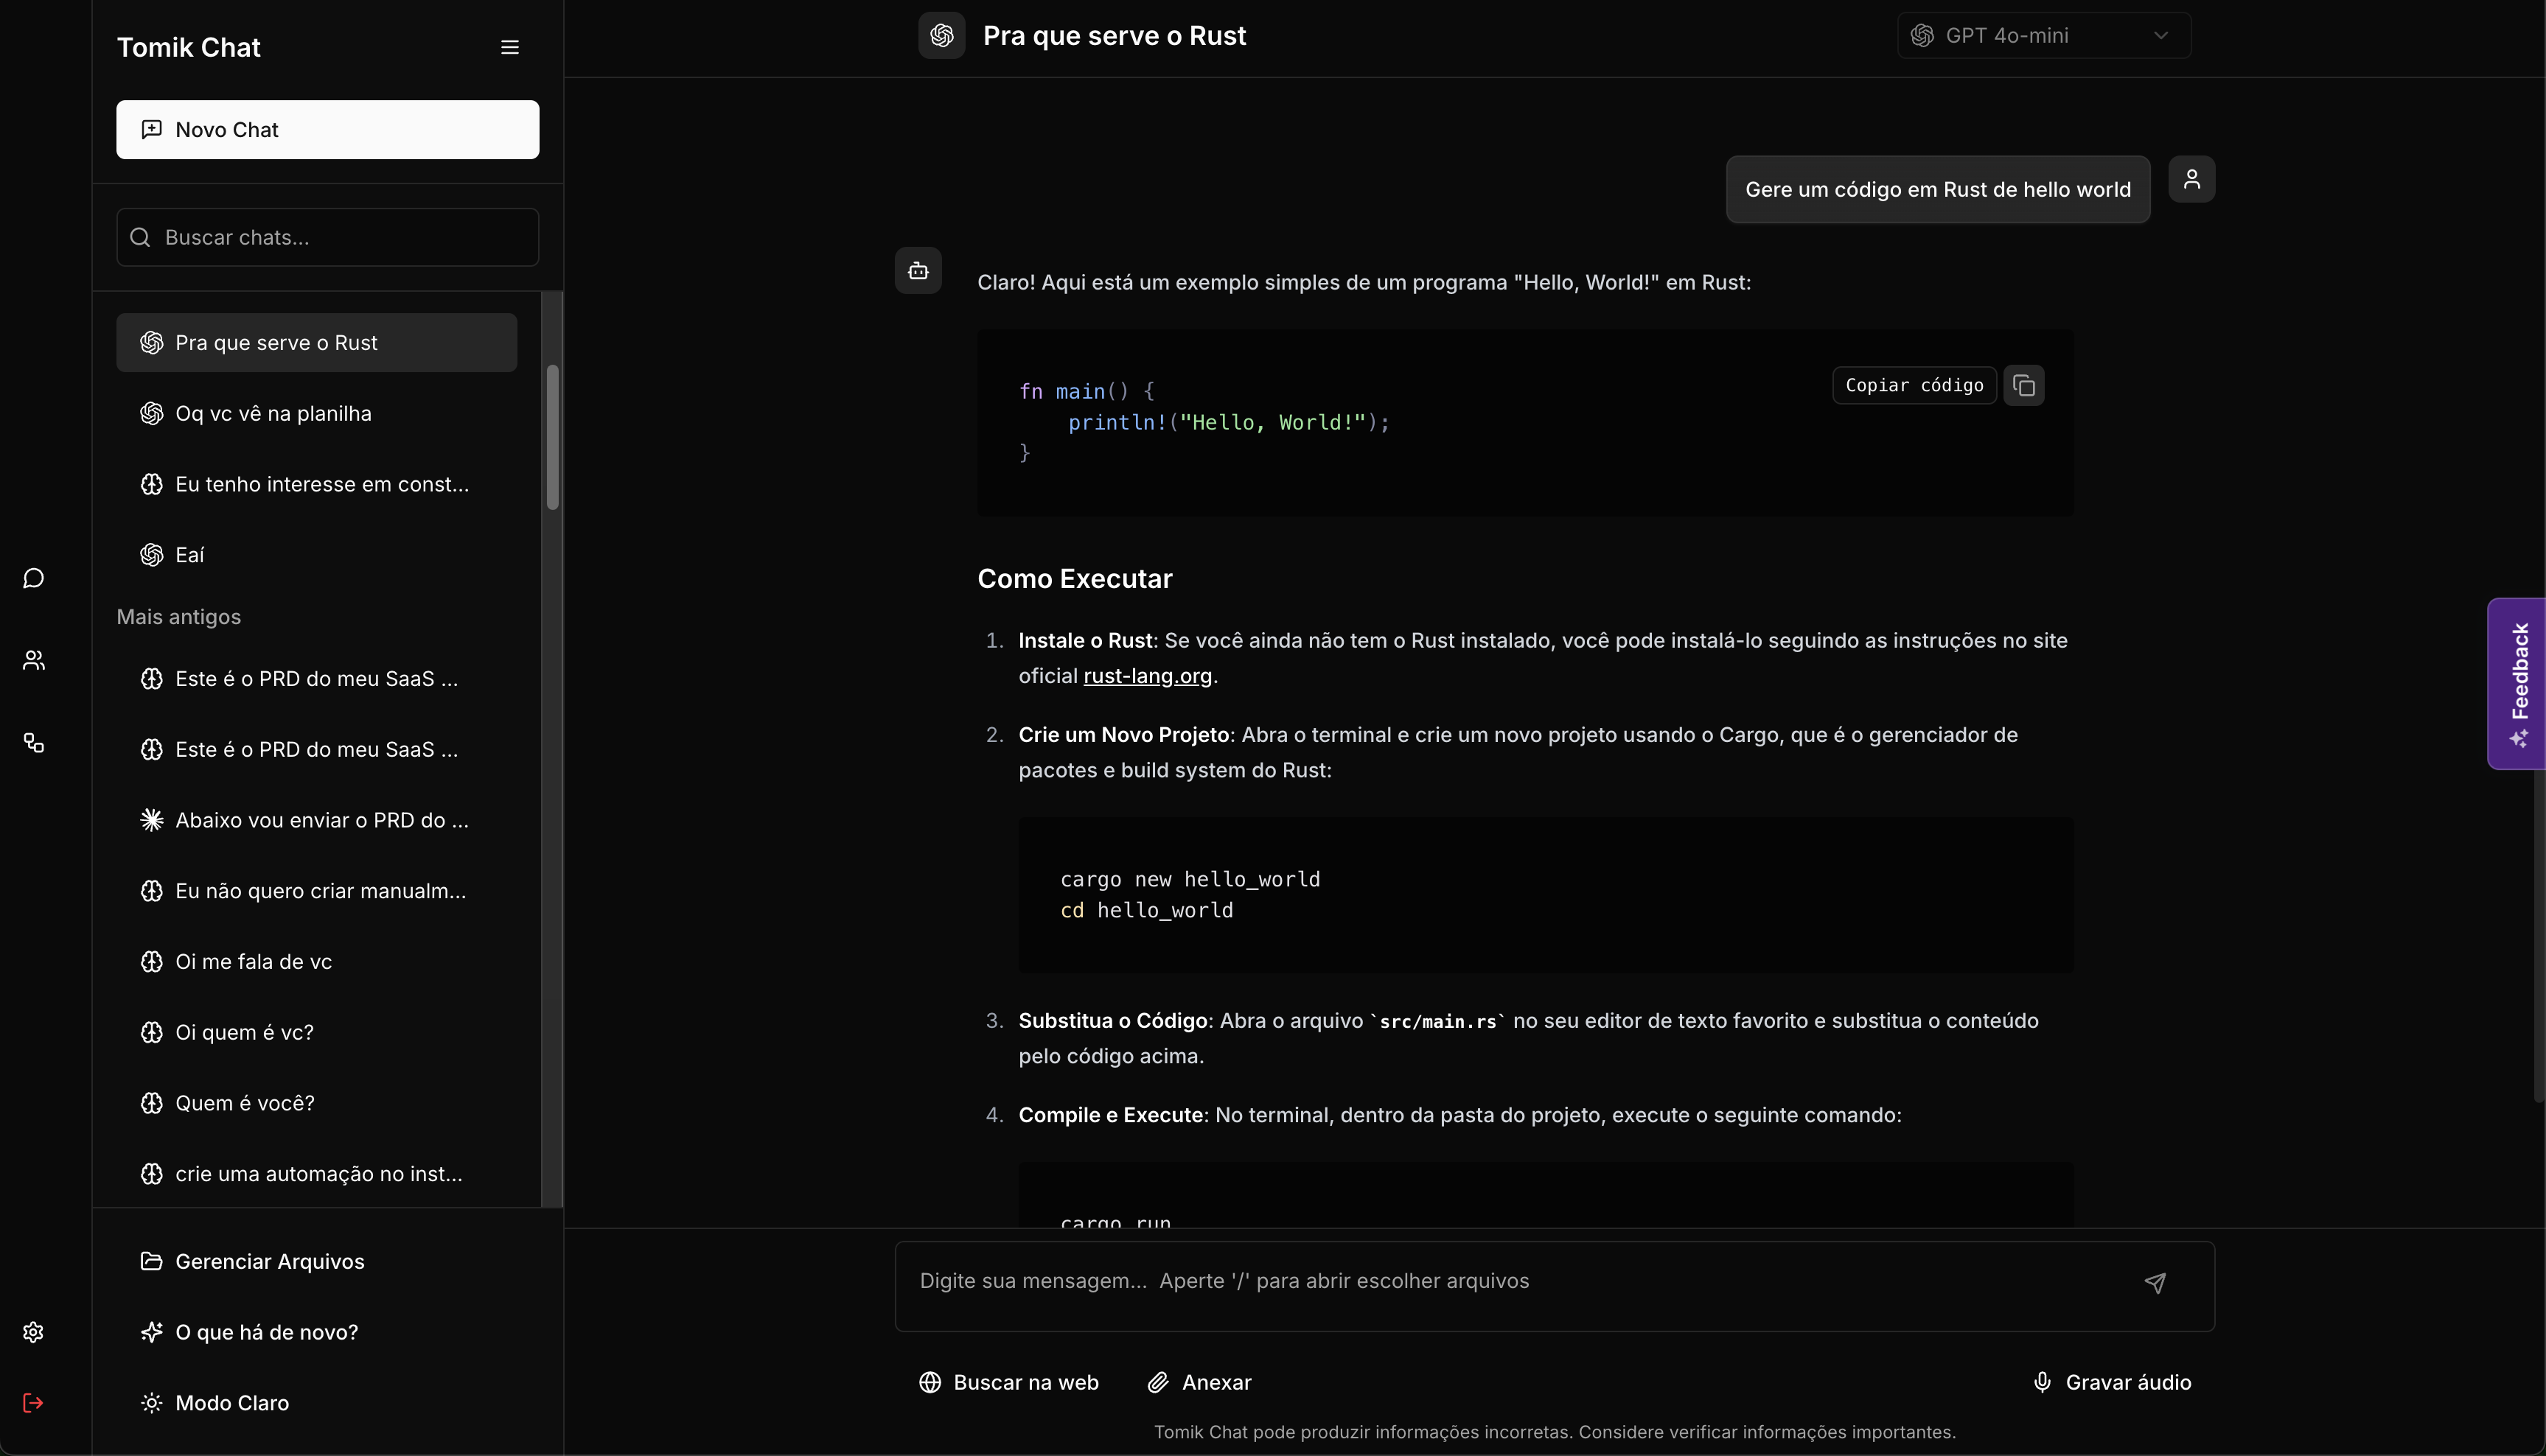The width and height of the screenshot is (2546, 1456).
Task: Click the folder icon for Gerenciar Arquivos
Action: 151,1261
